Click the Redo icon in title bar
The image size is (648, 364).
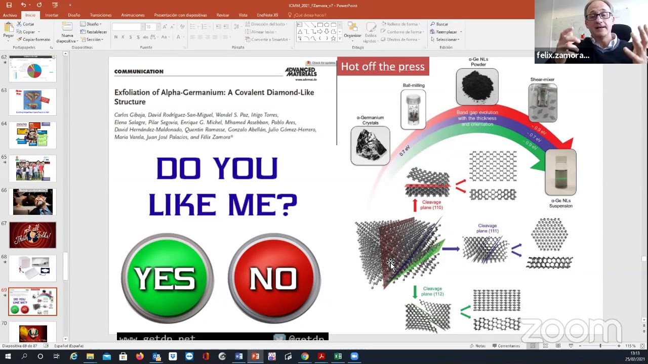click(39, 5)
